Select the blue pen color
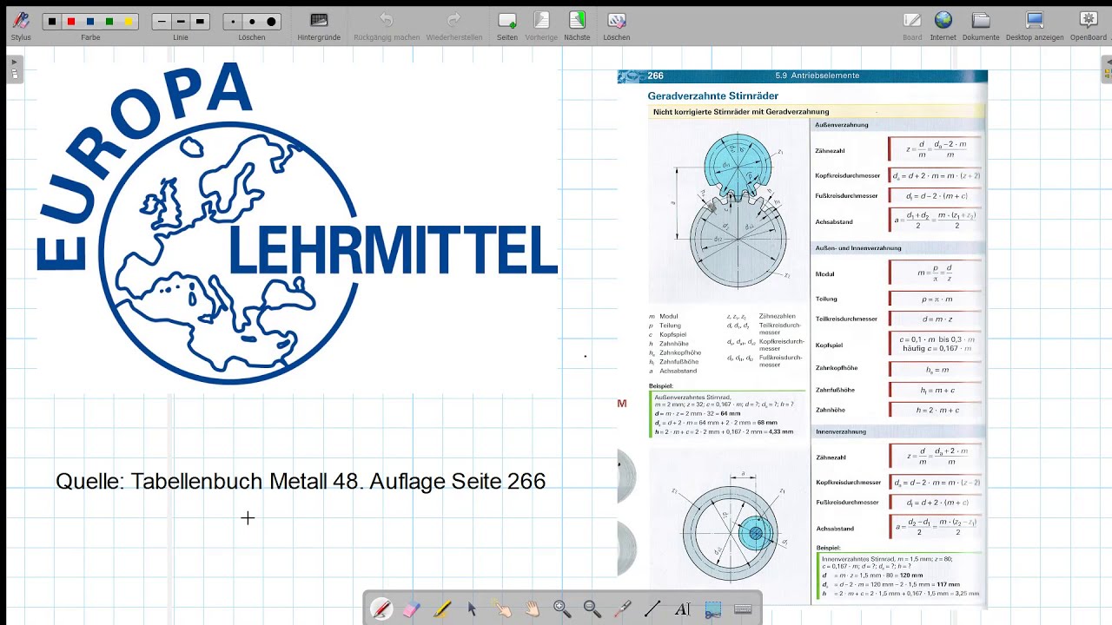1112x625 pixels. point(90,22)
